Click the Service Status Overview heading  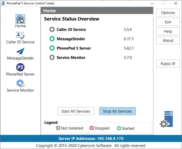point(72,19)
